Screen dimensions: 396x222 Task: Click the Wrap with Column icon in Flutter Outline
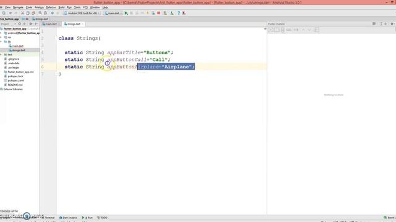tap(283, 30)
